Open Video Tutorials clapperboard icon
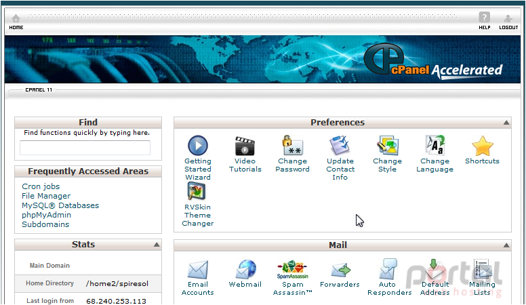This screenshot has width=526, height=305. pos(245,146)
